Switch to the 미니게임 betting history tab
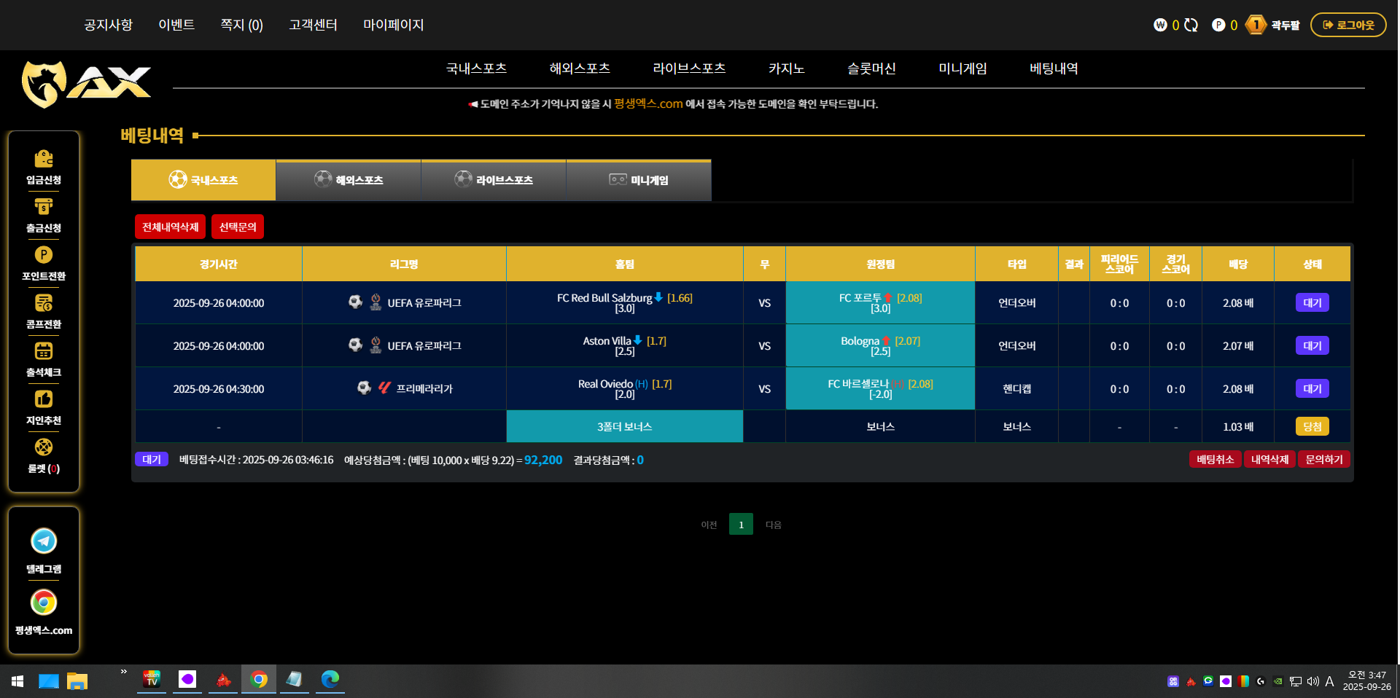 [639, 180]
